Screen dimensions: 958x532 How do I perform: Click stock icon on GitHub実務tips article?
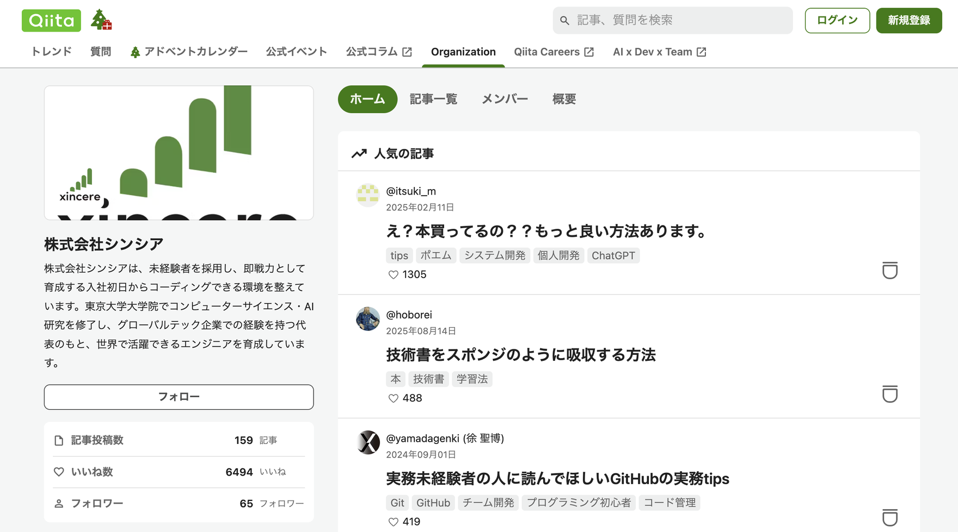[889, 517]
